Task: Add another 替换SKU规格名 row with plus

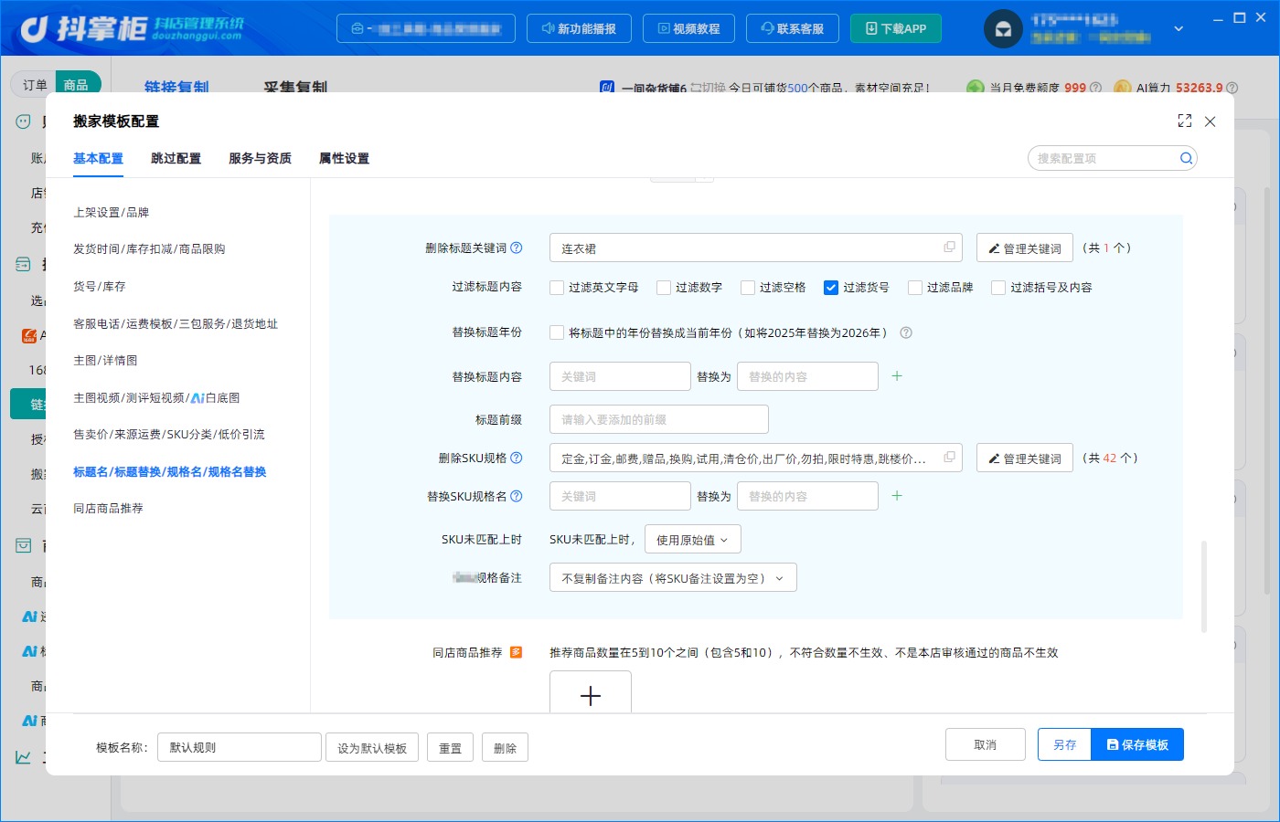Action: click(897, 496)
